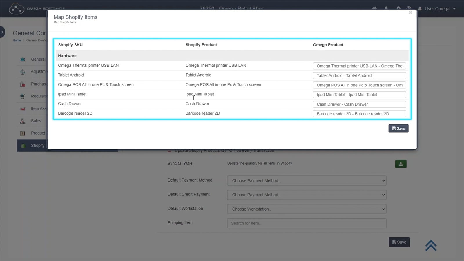Image resolution: width=464 pixels, height=261 pixels.
Task: Click Shopify SKU cell 'Cash Drawer'
Action: point(70,104)
